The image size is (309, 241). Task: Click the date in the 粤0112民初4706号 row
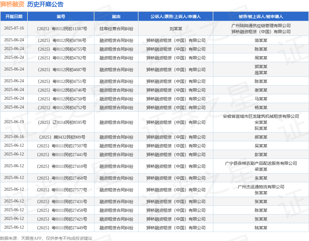[14, 40]
